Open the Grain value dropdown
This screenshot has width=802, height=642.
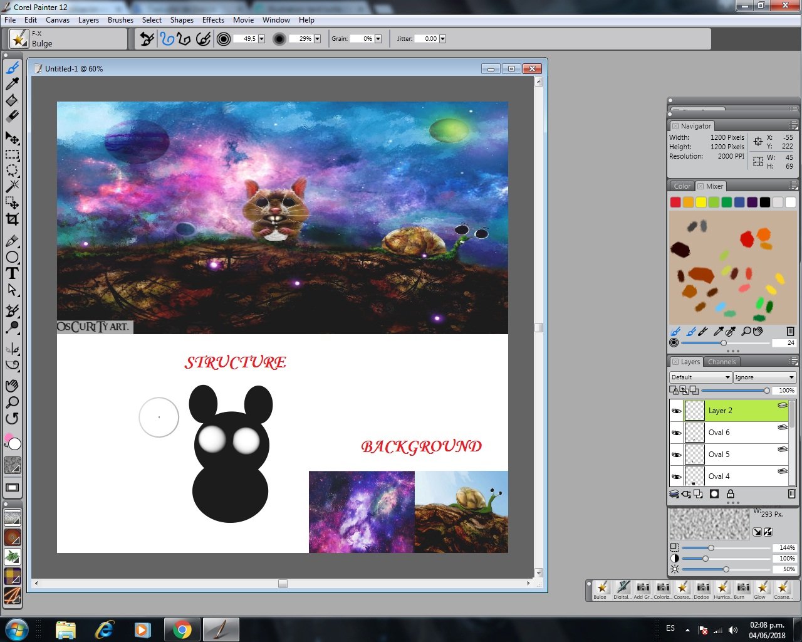378,39
